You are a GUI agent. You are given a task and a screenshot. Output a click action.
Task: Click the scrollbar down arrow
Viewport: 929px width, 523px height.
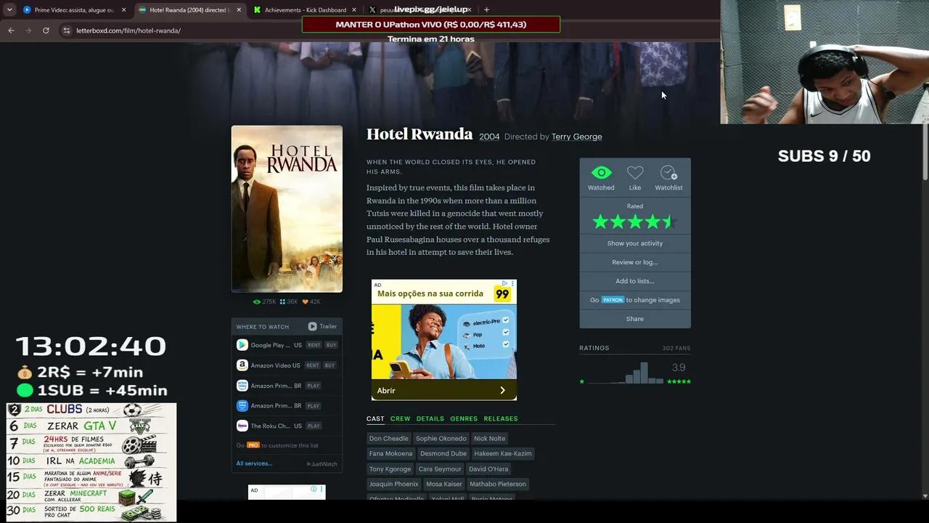point(925,496)
